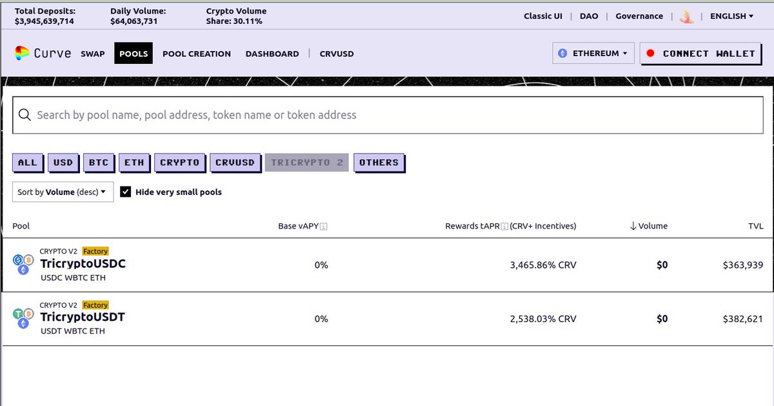Image resolution: width=774 pixels, height=406 pixels.
Task: Filter pools by All
Action: click(x=28, y=163)
